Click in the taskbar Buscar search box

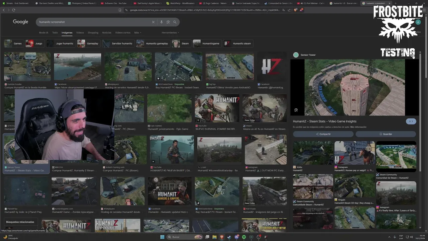185,237
